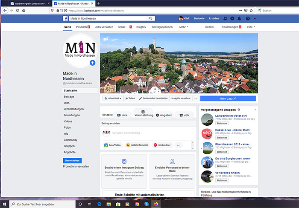Open Du bist Burghauner group thumbnail
This screenshot has width=299, height=208.
pyautogui.click(x=207, y=162)
